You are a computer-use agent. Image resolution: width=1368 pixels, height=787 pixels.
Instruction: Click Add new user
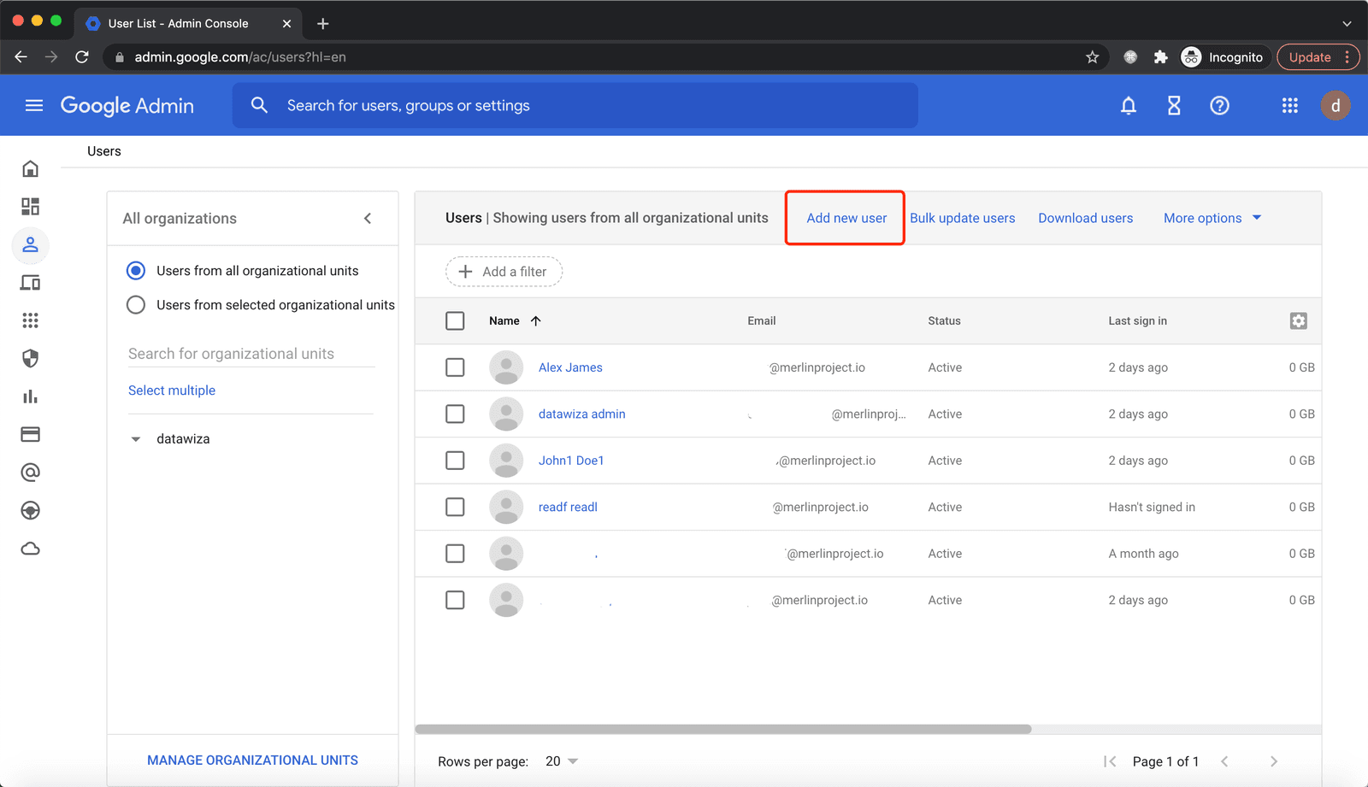pos(846,218)
